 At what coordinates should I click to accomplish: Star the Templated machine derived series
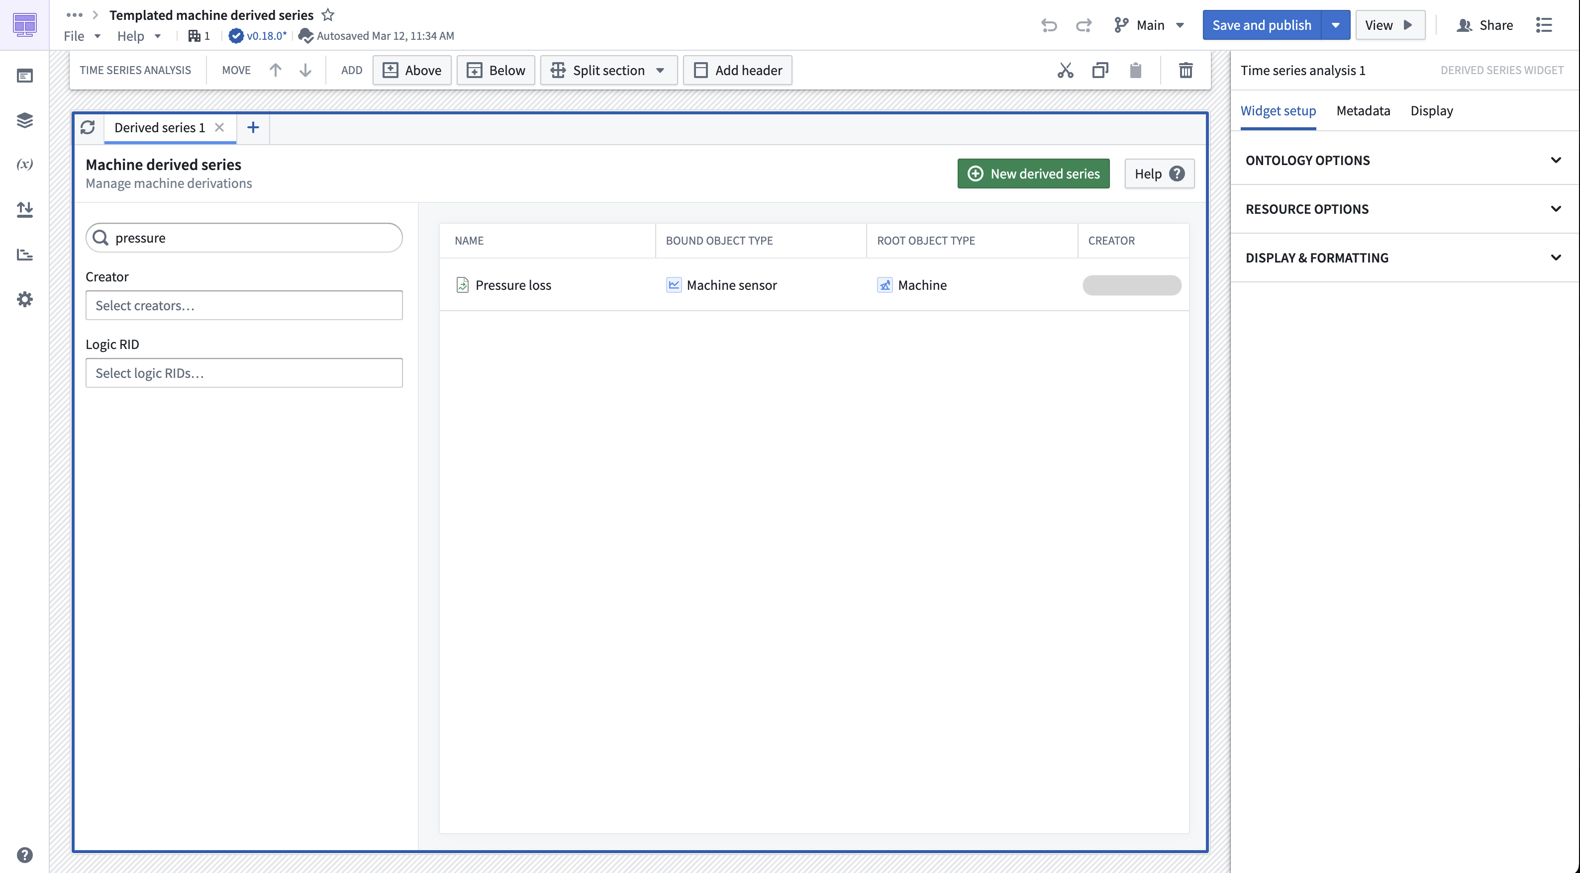coord(328,15)
